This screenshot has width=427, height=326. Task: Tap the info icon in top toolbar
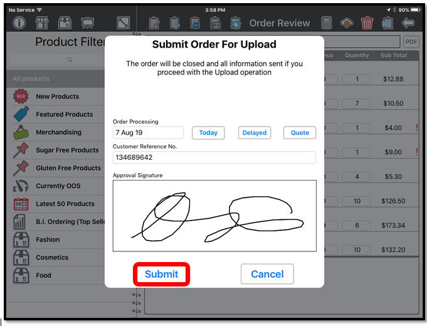coord(19,23)
